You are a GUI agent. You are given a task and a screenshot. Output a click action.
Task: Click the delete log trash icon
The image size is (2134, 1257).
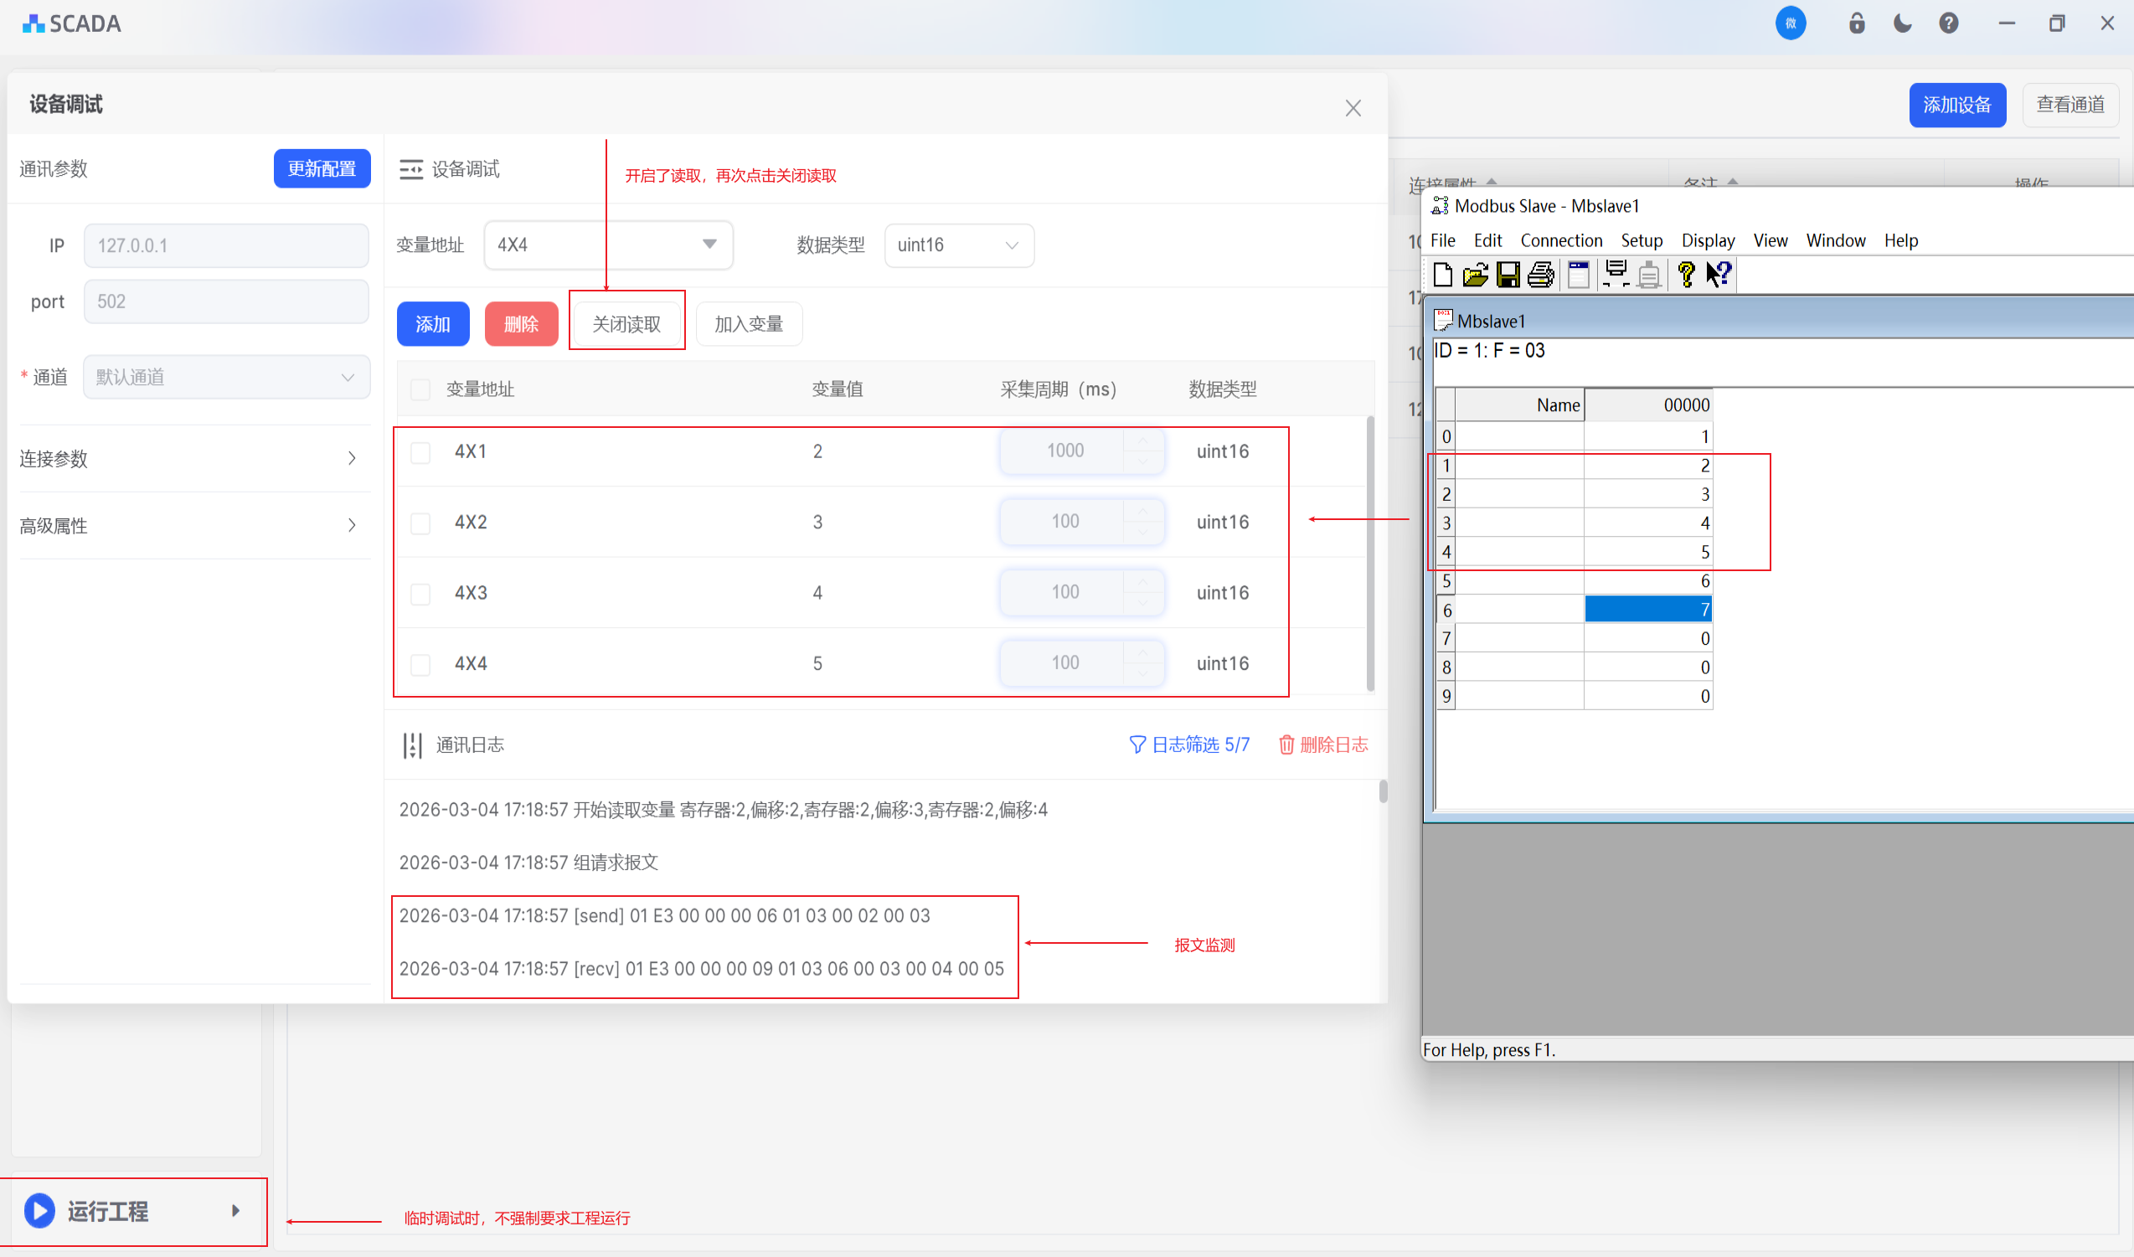click(x=1286, y=744)
